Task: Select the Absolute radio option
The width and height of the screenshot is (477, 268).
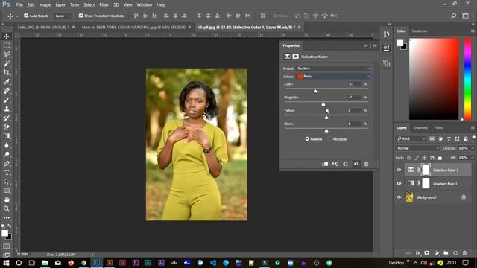Action: (330, 139)
